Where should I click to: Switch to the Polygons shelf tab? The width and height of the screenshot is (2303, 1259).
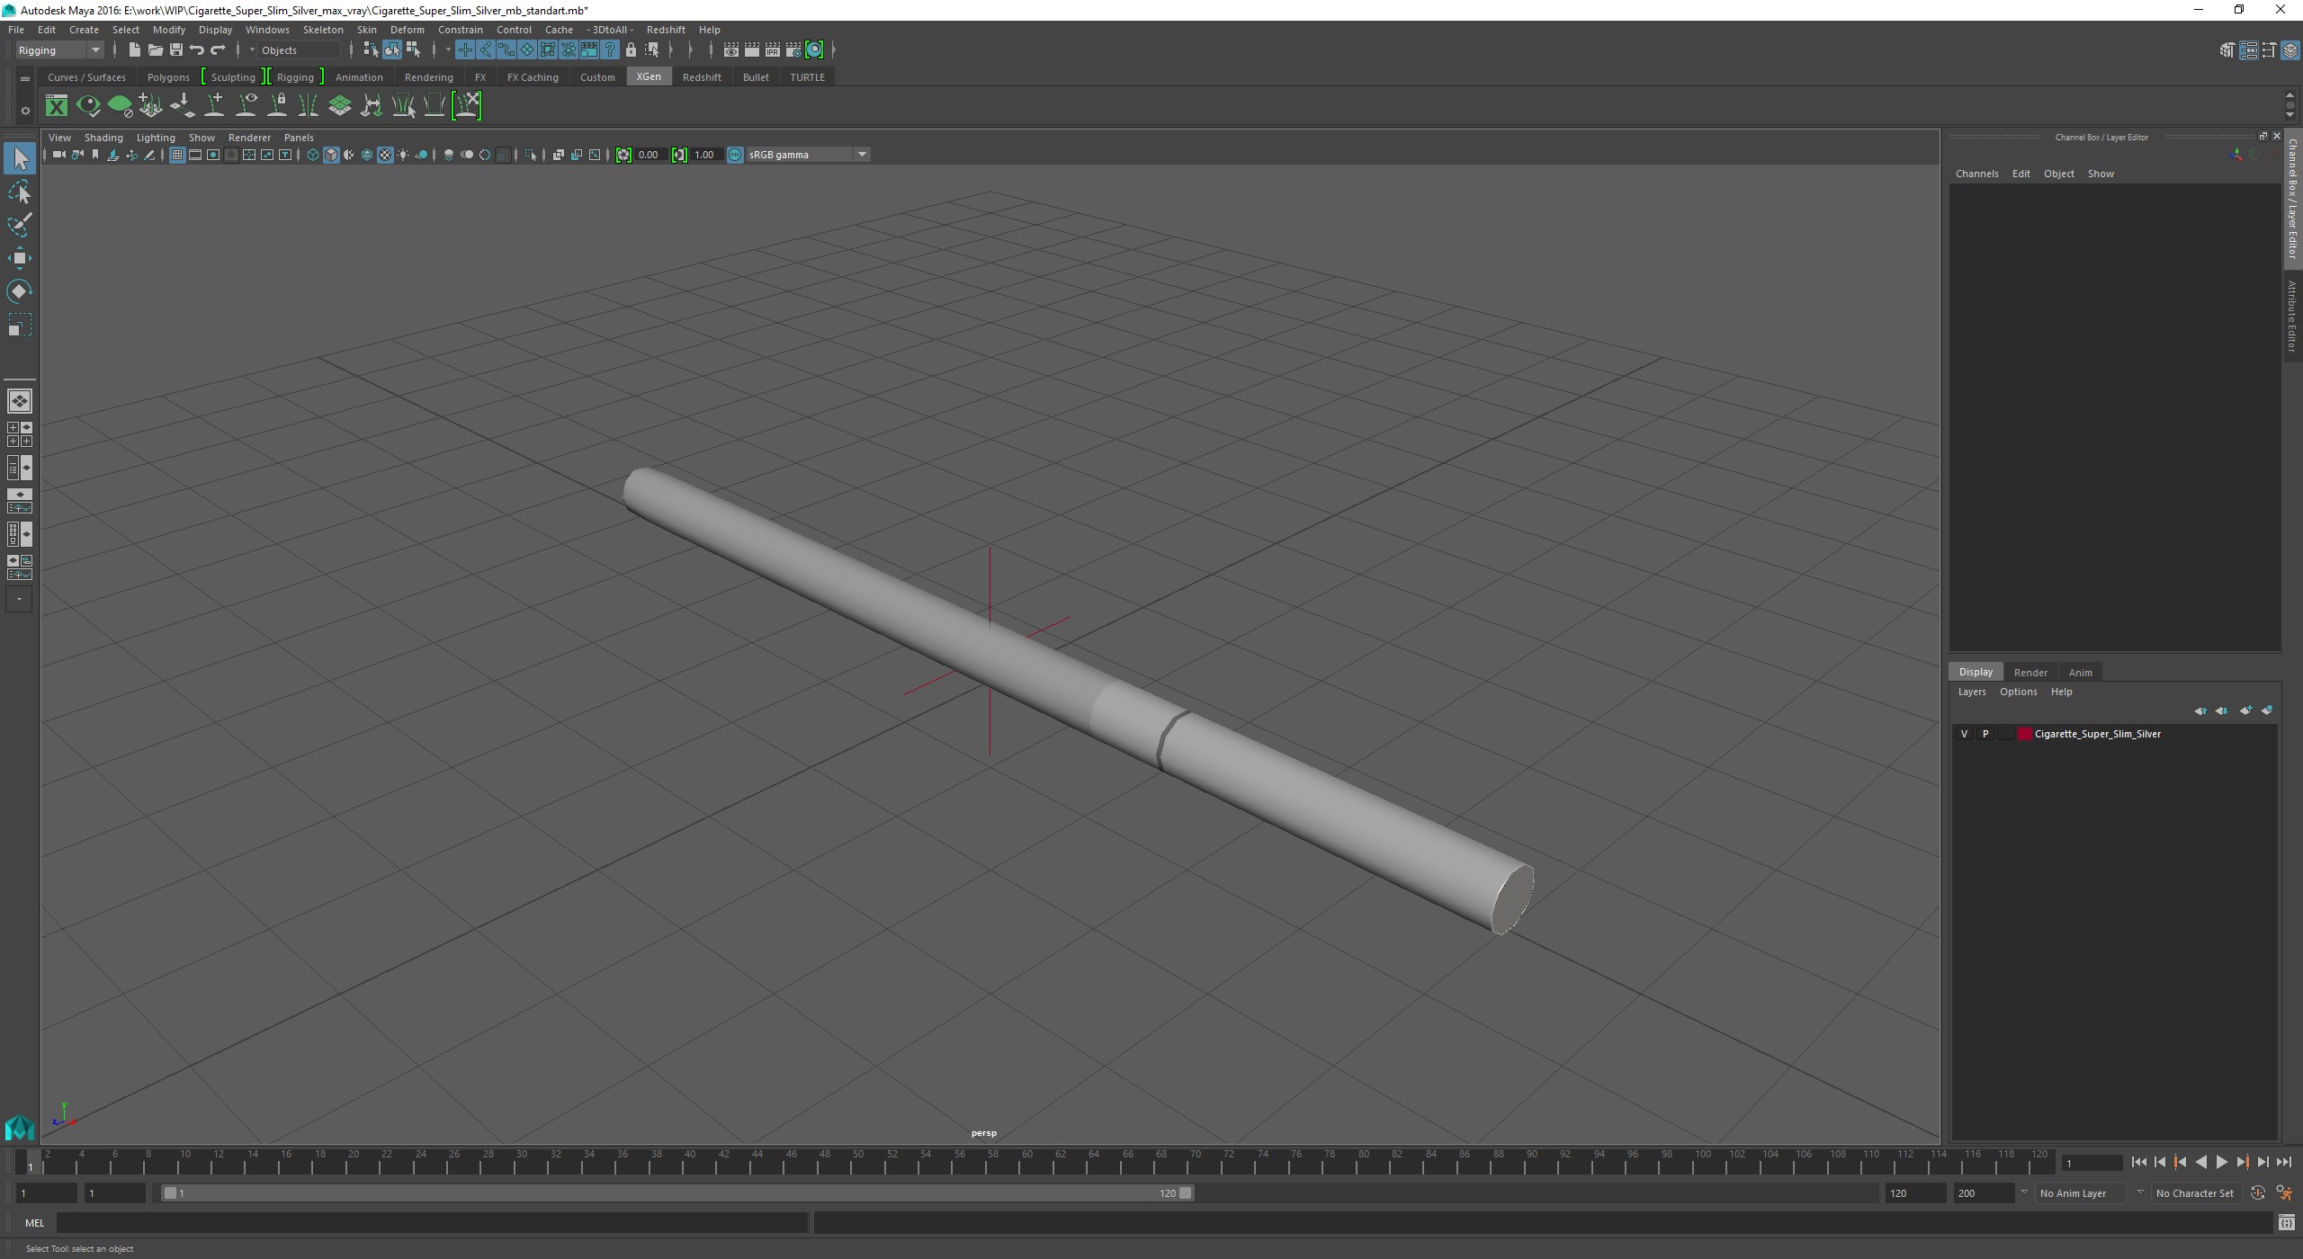click(168, 77)
